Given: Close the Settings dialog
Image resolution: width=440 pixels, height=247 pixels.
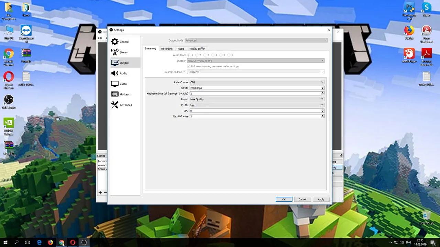Looking at the screenshot, I should click(329, 30).
